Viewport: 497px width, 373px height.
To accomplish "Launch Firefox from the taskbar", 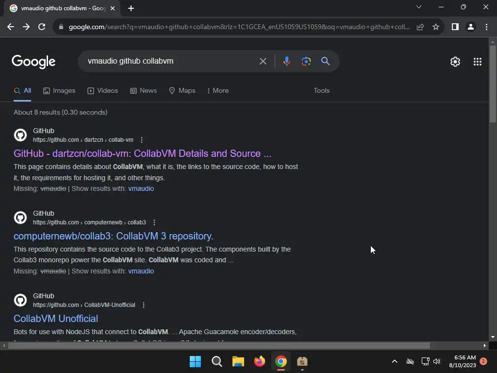I will [260, 361].
